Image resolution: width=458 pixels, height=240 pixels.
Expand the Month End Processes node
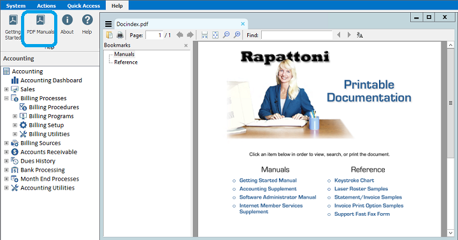pyautogui.click(x=6, y=179)
